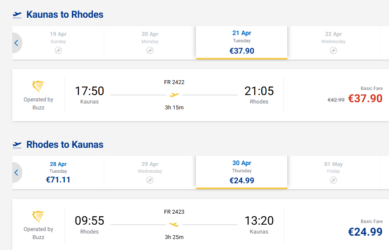This screenshot has height=250, width=389.
Task: Click the 17:50 Kaunas departure time
Action: pos(89,91)
